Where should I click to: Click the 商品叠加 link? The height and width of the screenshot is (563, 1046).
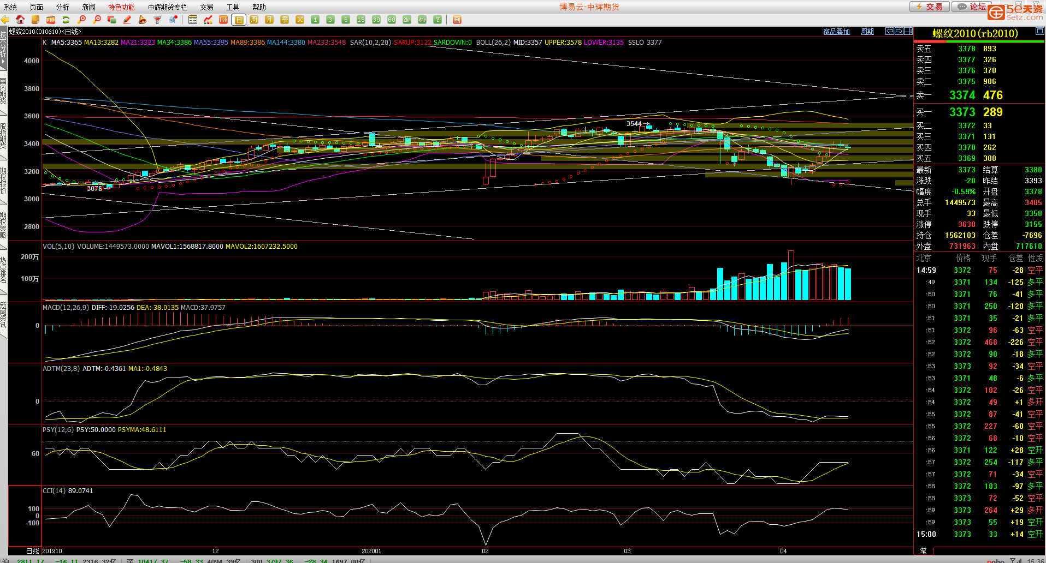pos(837,32)
